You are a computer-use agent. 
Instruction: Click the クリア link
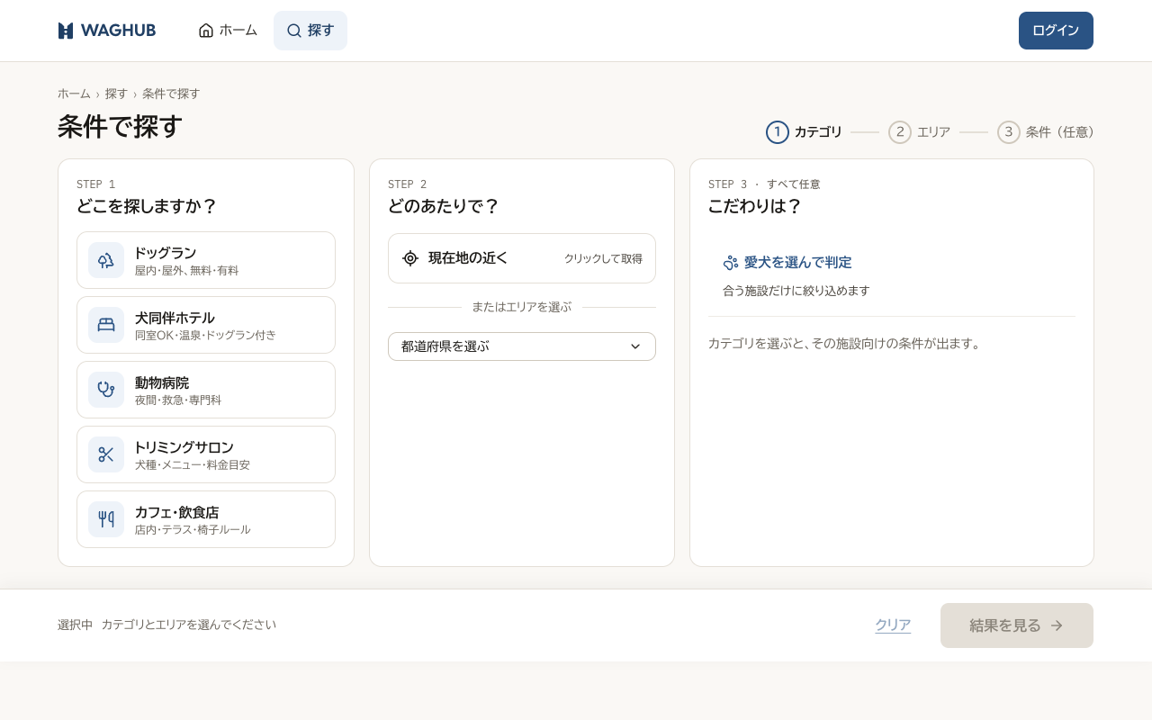pos(893,625)
